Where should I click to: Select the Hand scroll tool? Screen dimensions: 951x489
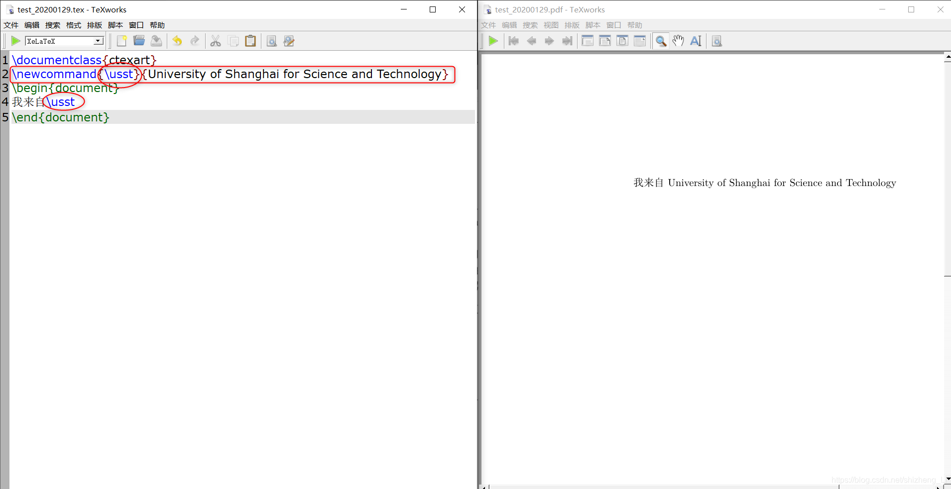tap(678, 41)
